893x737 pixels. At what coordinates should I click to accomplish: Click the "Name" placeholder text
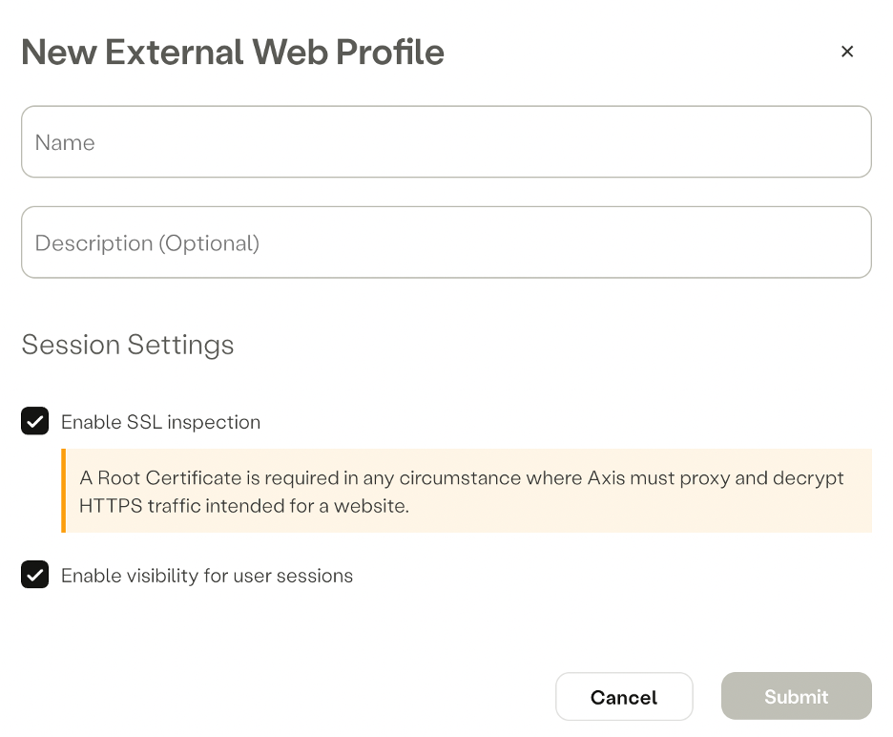click(65, 143)
